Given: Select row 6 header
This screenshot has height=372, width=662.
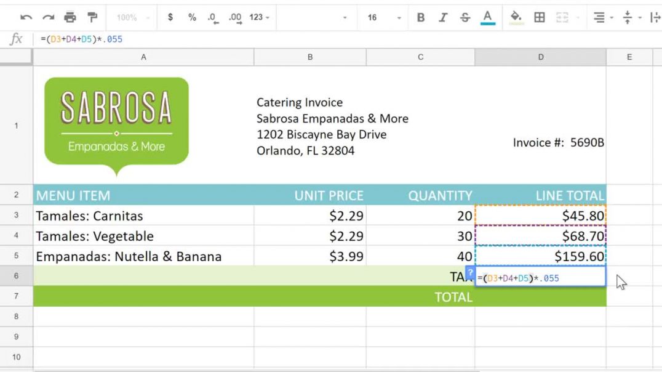Looking at the screenshot, I should 16,276.
